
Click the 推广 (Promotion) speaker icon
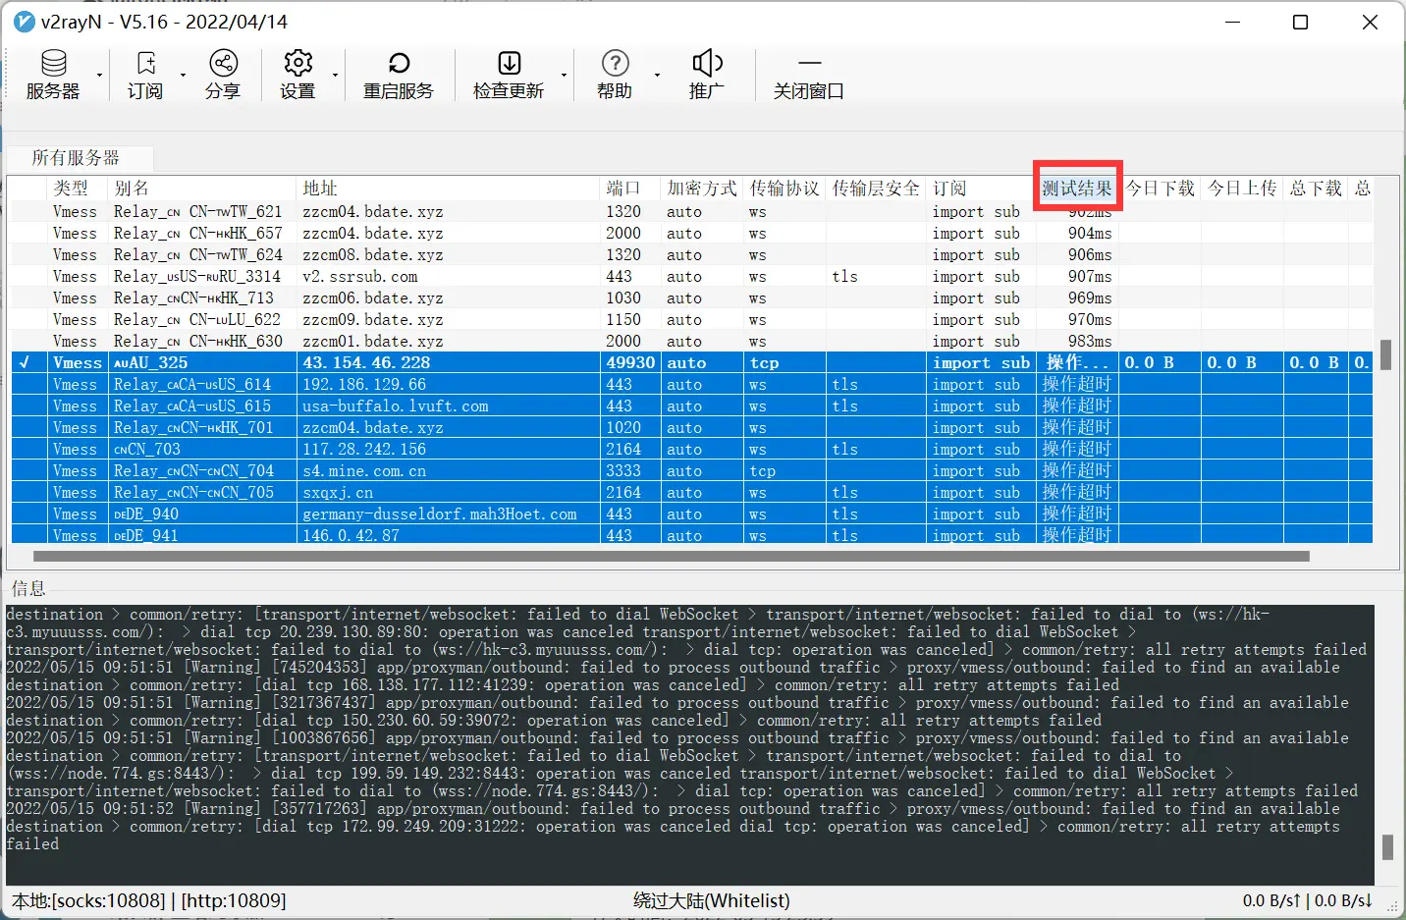tap(707, 75)
